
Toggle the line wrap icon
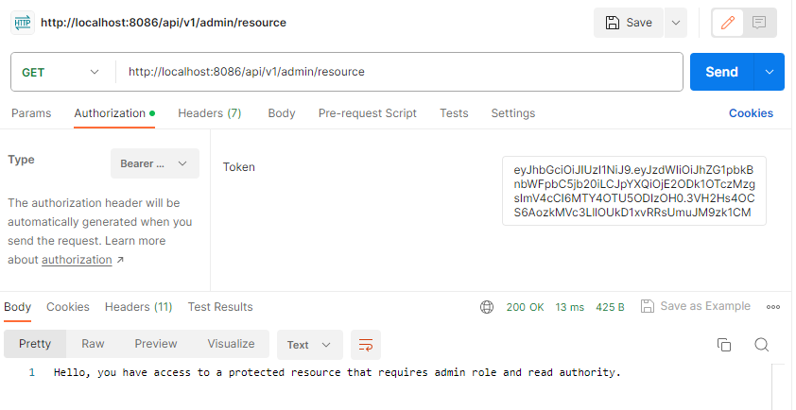click(366, 345)
